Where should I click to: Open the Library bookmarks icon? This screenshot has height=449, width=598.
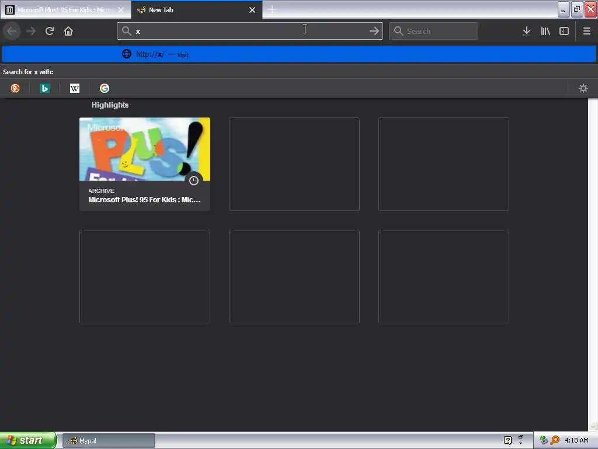pyautogui.click(x=545, y=31)
